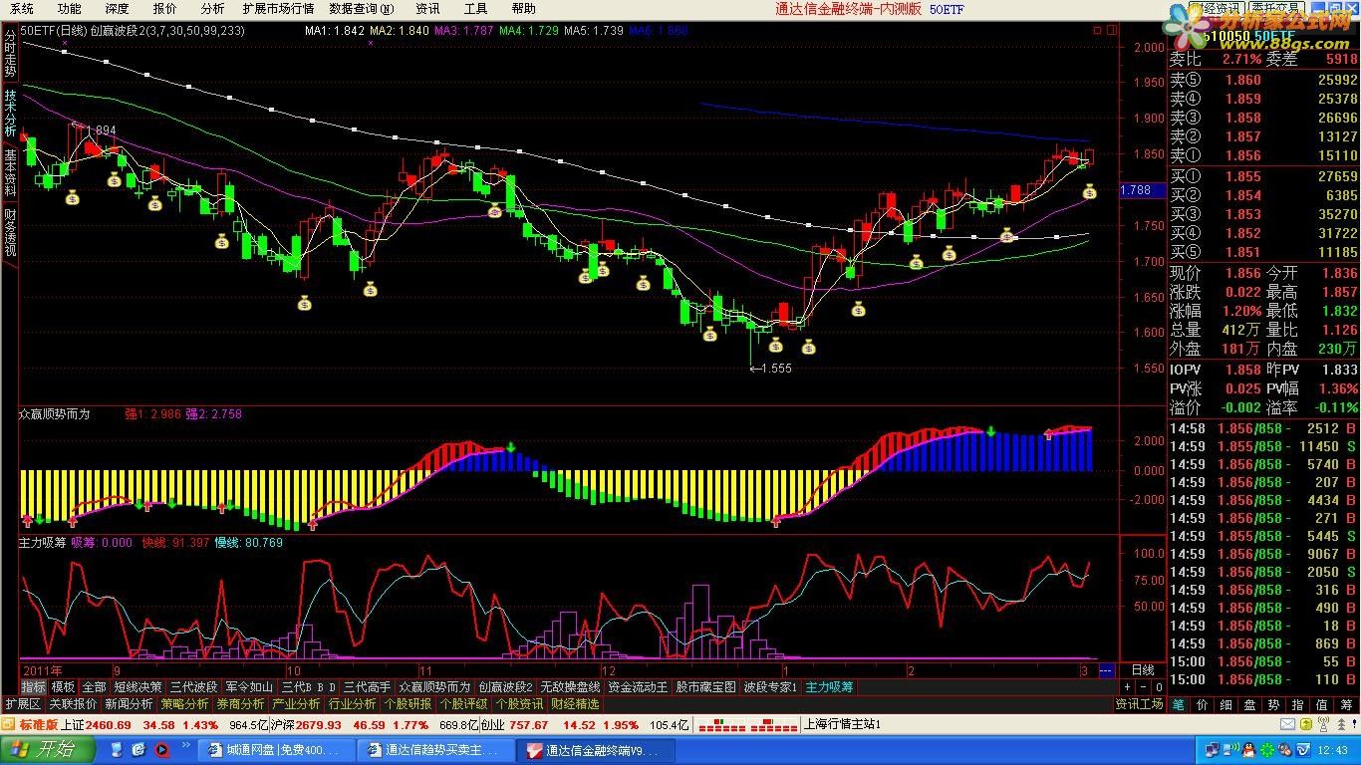1361x765 pixels.
Task: Click 创业 index value 757.67
Action: (528, 724)
